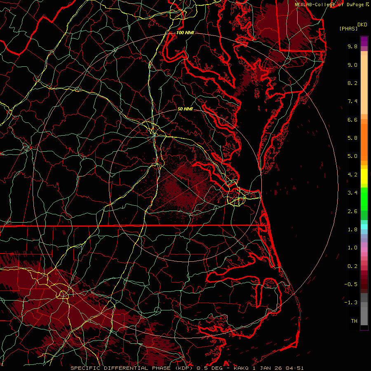The height and width of the screenshot is (371, 371).
Task: Click the 7.4 value on the color scale
Action: tap(352, 101)
